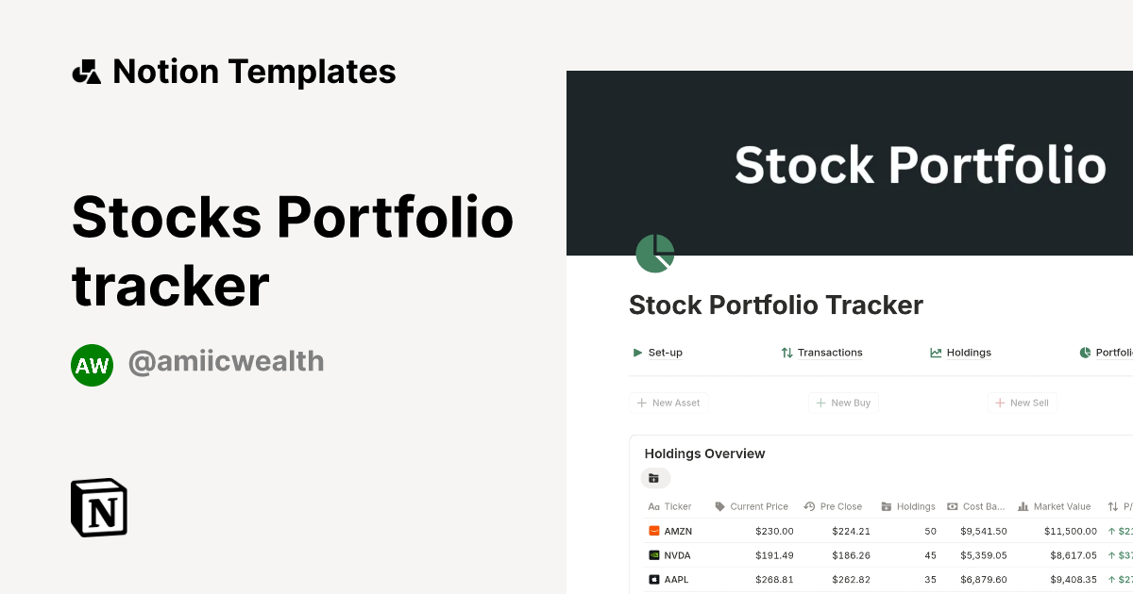Image resolution: width=1133 pixels, height=594 pixels.
Task: Click the green play triangle beside Set-up
Action: point(637,352)
